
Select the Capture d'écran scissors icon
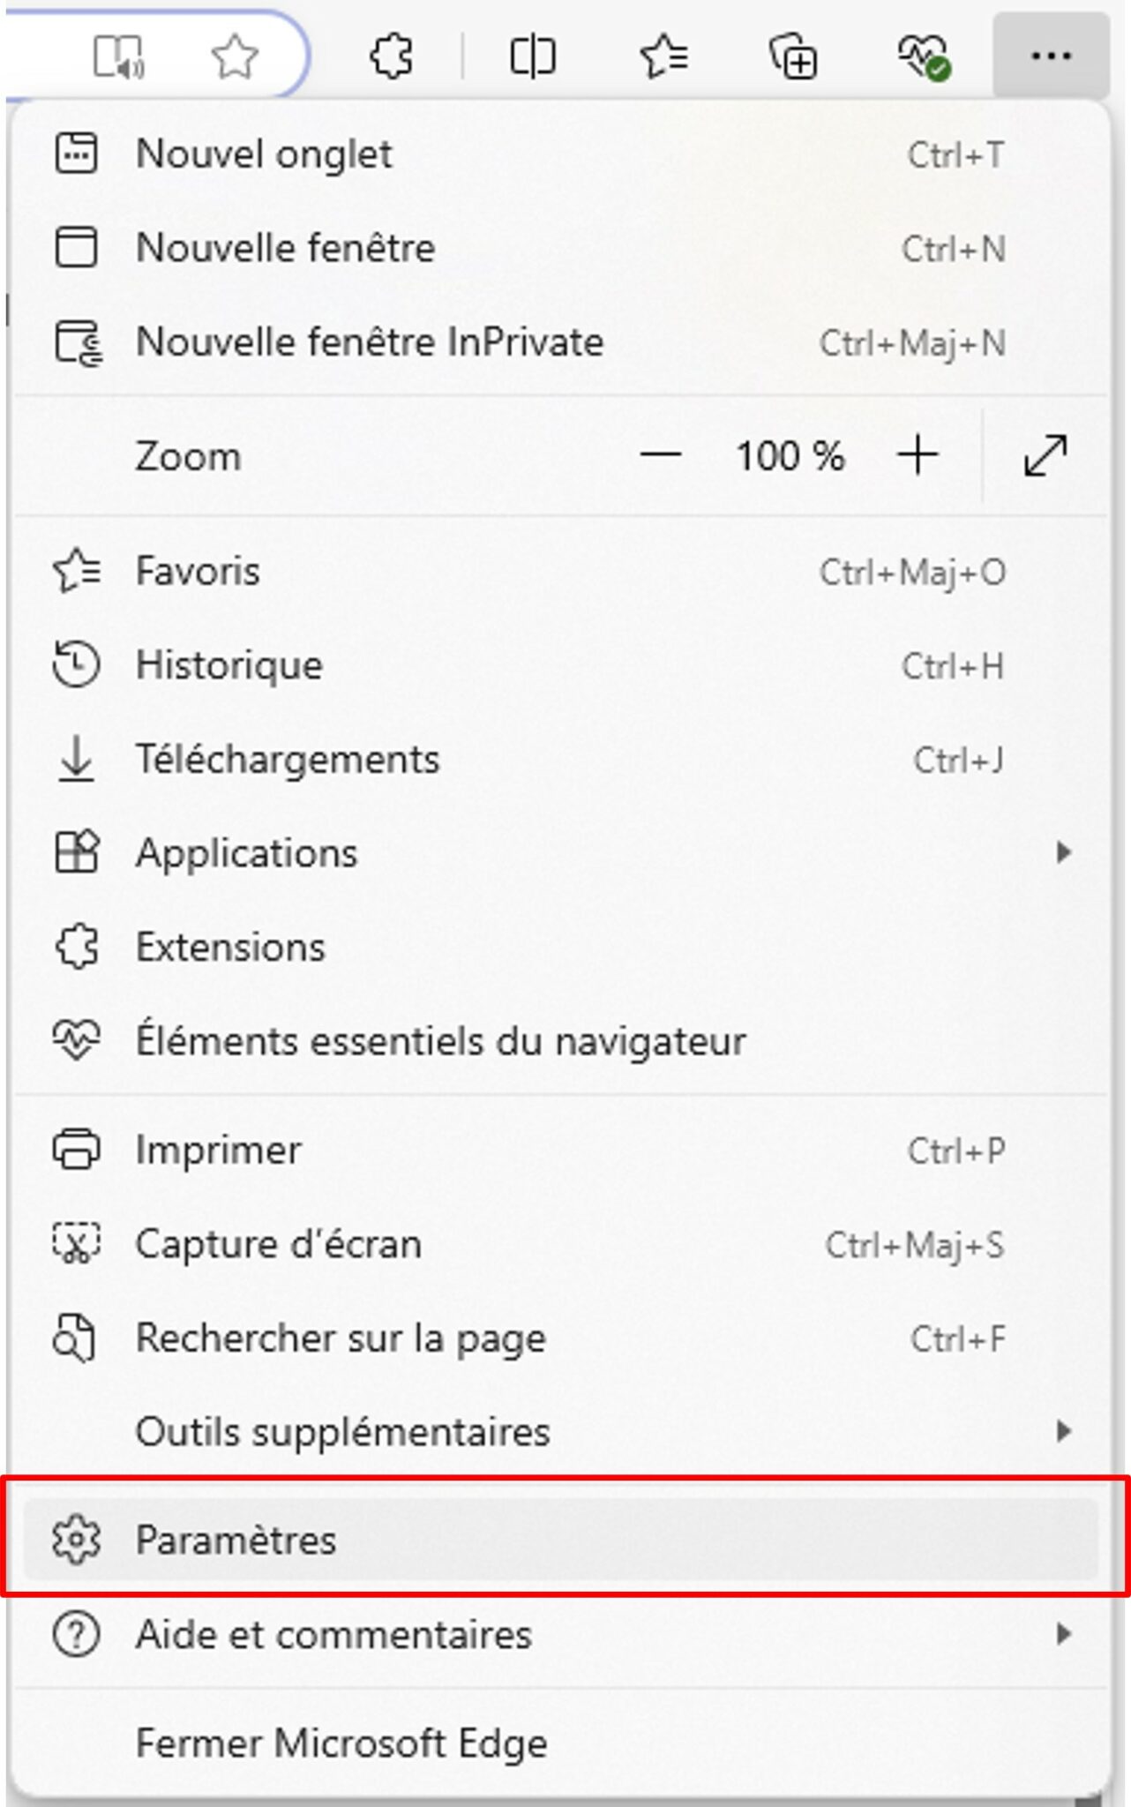point(78,1243)
